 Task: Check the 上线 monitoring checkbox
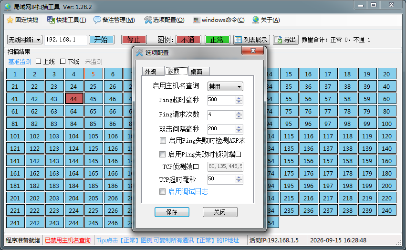38,62
